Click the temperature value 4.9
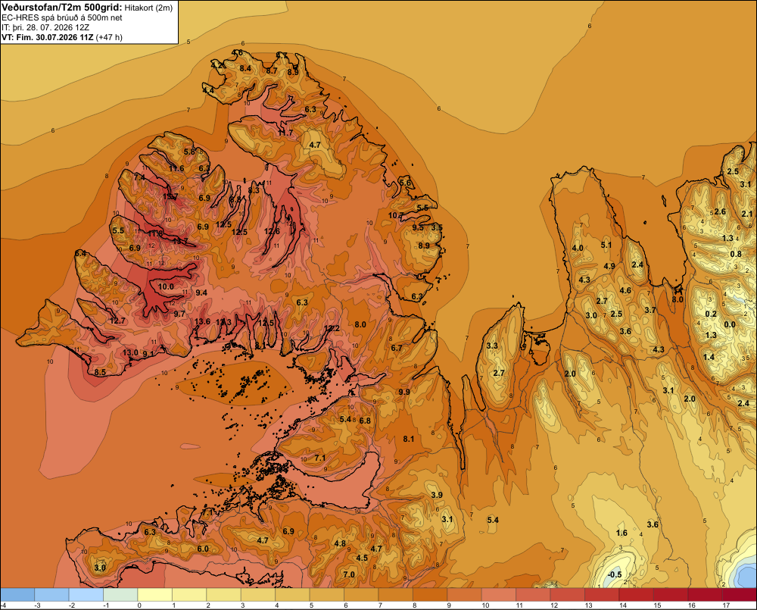The width and height of the screenshot is (757, 610). [x=609, y=266]
